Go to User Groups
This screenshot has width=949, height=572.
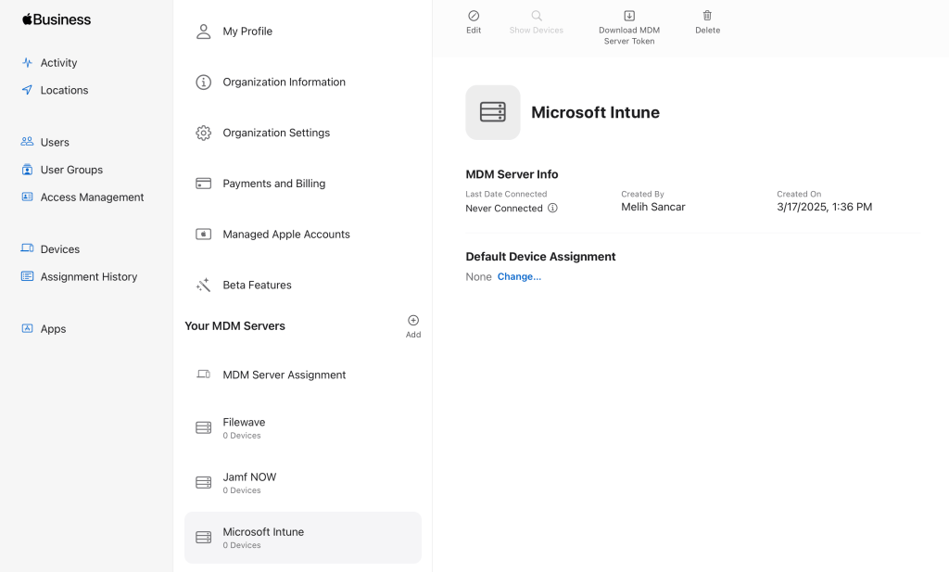[x=71, y=170]
